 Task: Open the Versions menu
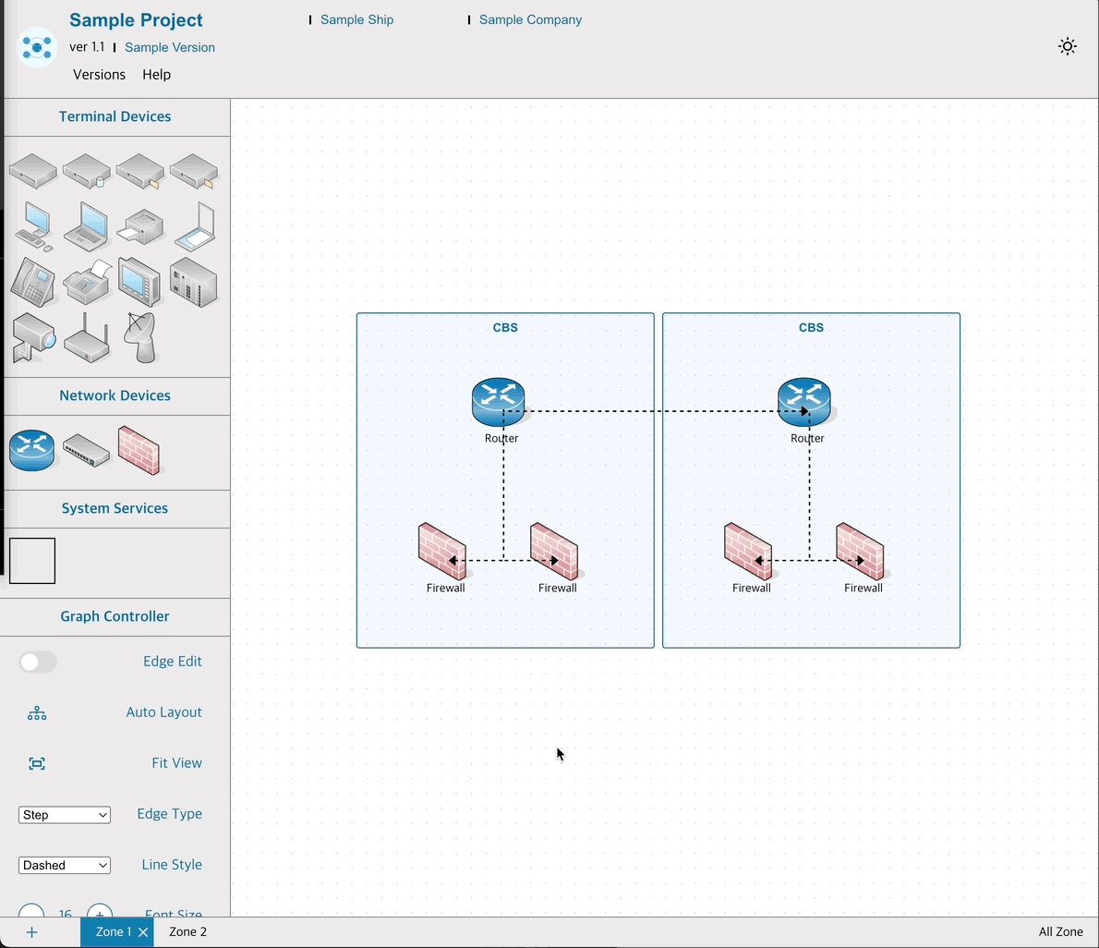coord(99,75)
